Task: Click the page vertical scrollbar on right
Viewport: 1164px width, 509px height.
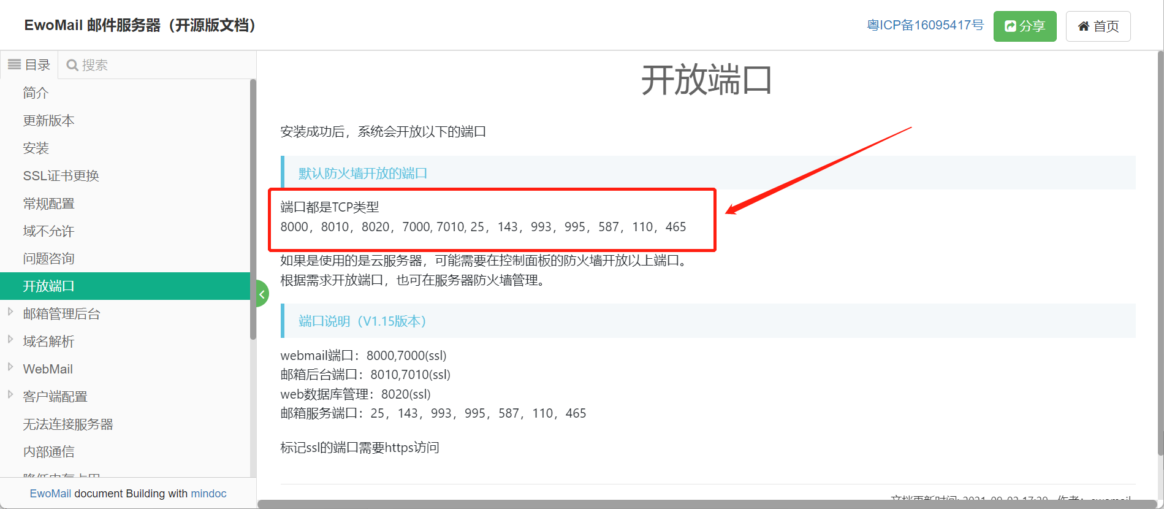Action: pyautogui.click(x=1160, y=253)
